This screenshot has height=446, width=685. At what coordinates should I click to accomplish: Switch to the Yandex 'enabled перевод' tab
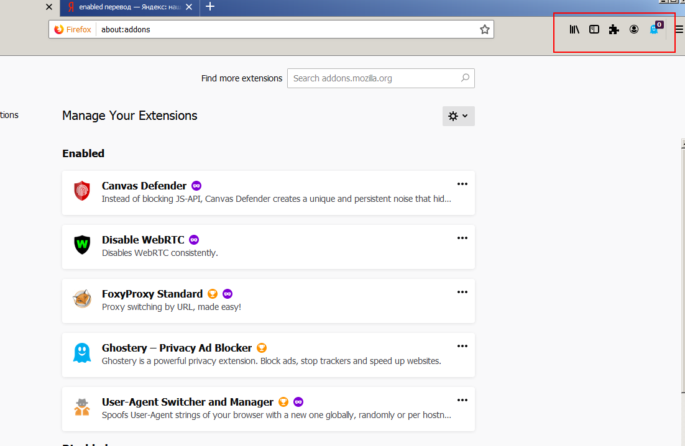tap(130, 7)
